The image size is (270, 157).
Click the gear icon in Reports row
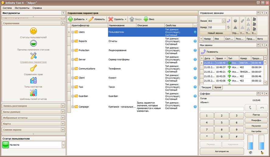click(195, 41)
